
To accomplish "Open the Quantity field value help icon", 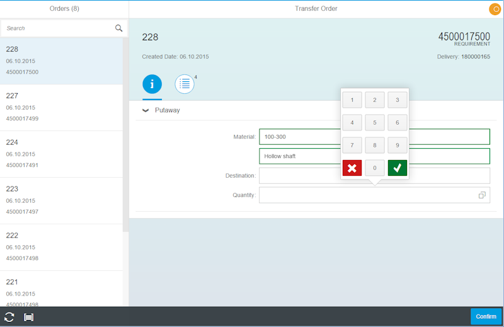I will (x=482, y=195).
